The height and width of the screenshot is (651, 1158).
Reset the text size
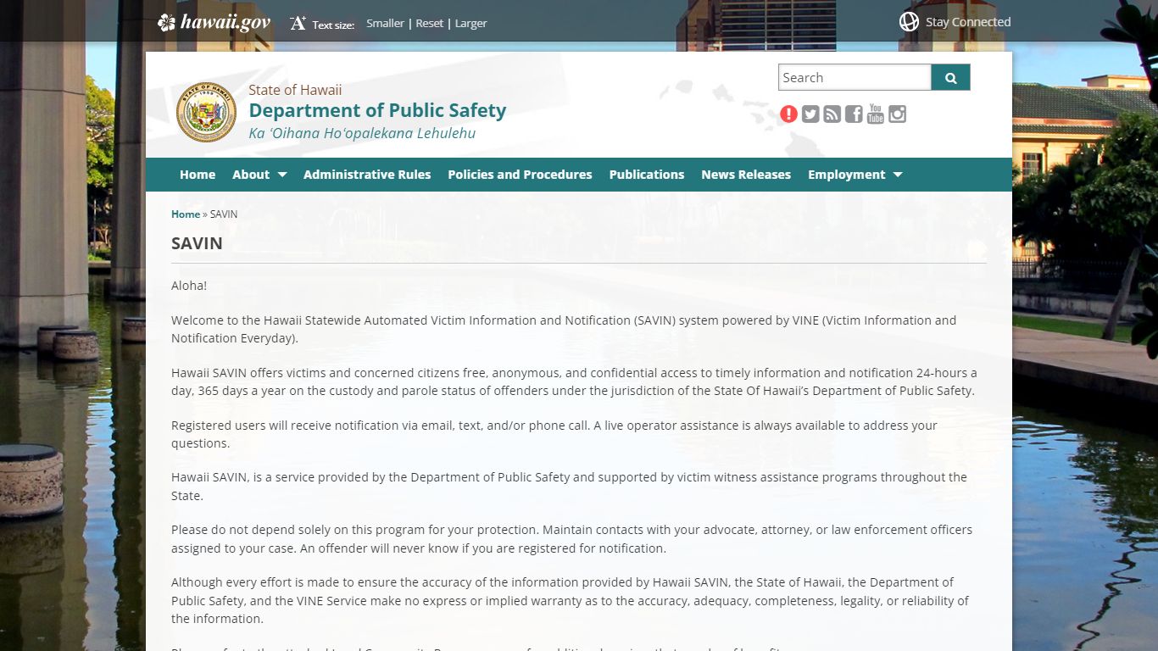[429, 24]
